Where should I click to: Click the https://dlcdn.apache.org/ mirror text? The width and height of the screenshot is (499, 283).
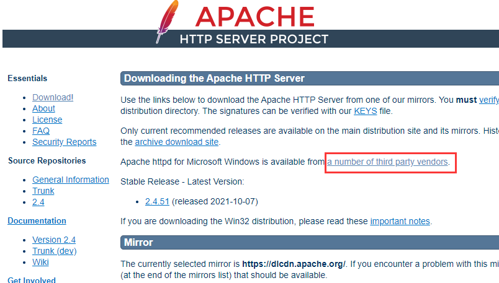tap(294, 264)
